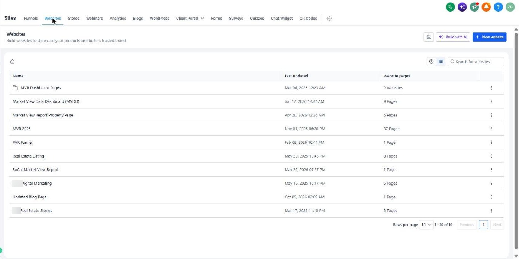
Task: Click the blue help question mark icon
Action: (x=498, y=7)
